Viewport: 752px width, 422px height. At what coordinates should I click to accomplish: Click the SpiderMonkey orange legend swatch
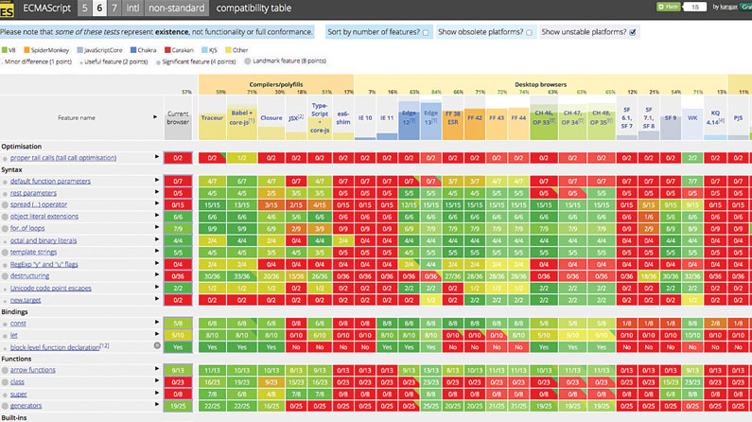(26, 50)
